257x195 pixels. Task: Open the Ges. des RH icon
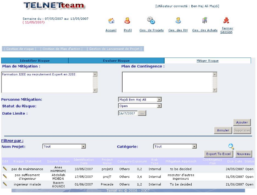click(x=178, y=21)
